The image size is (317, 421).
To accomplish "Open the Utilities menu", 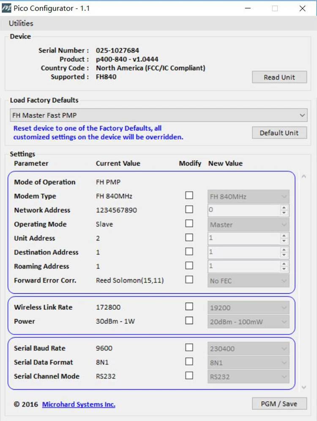I will (x=21, y=23).
